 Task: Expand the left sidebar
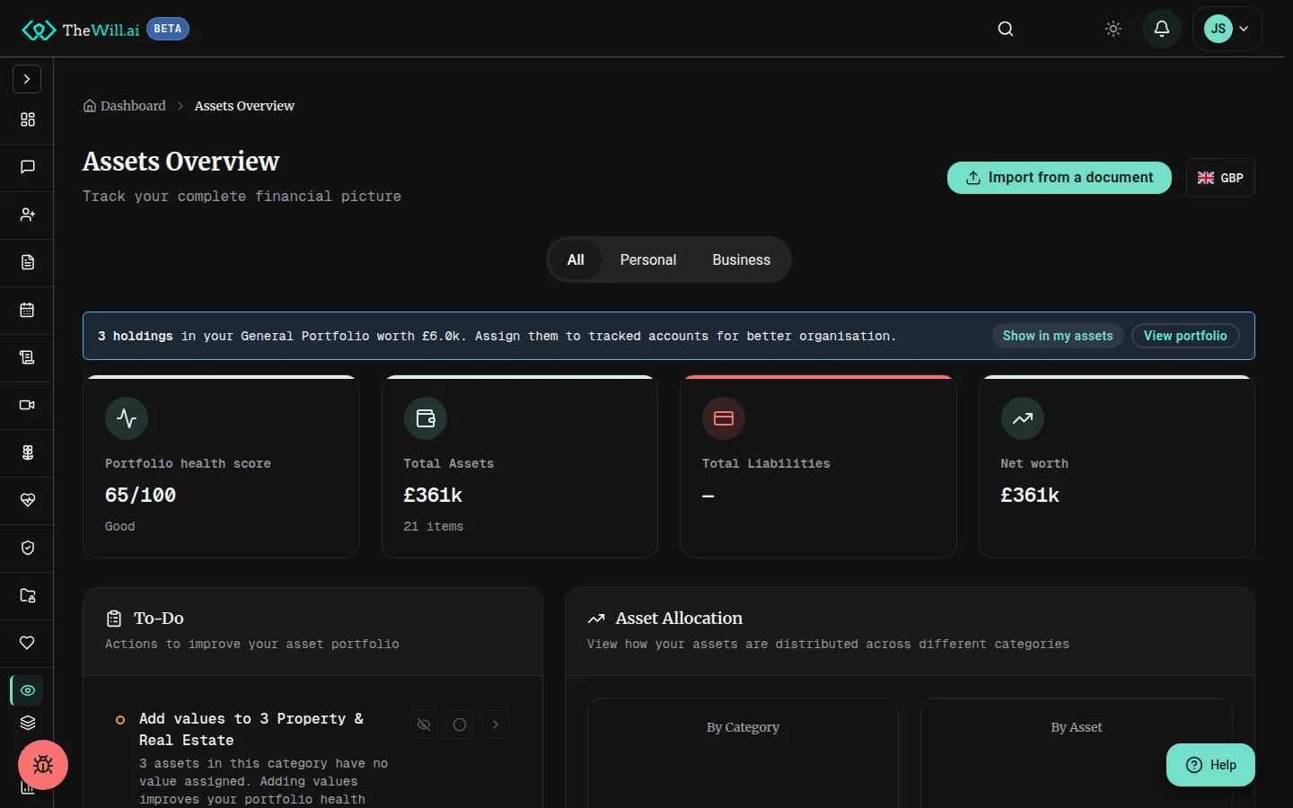27,79
